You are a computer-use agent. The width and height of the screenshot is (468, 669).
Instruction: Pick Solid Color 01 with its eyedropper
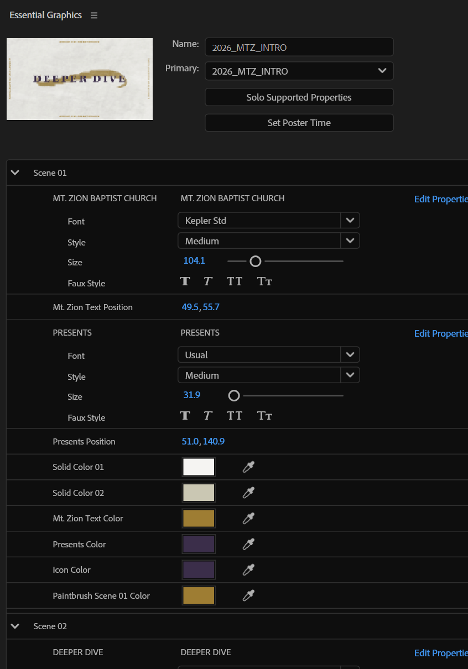click(248, 467)
